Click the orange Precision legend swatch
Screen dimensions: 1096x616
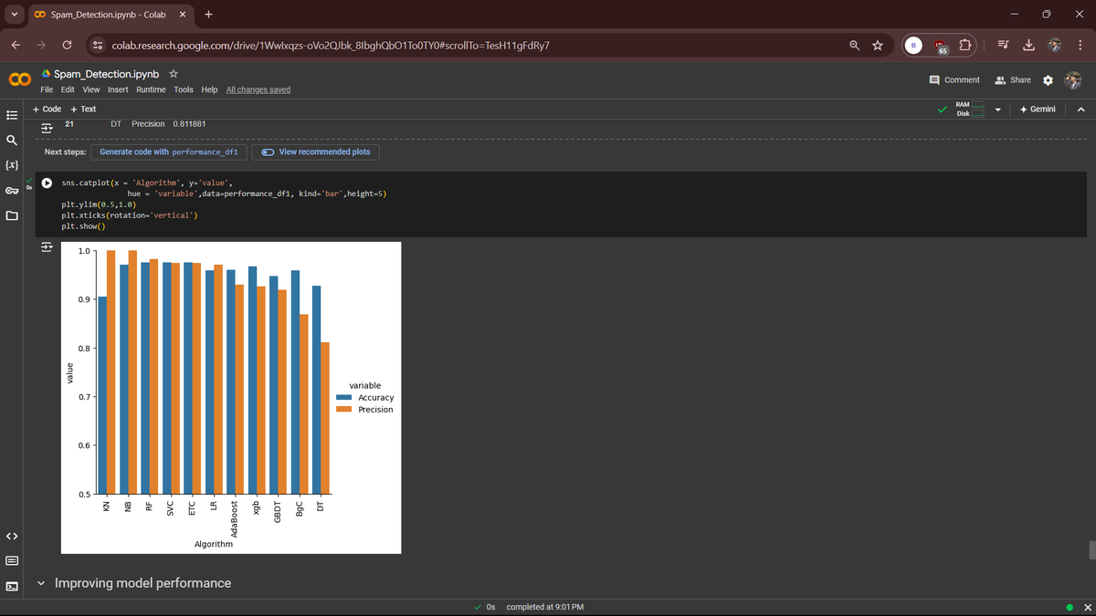pyautogui.click(x=344, y=410)
